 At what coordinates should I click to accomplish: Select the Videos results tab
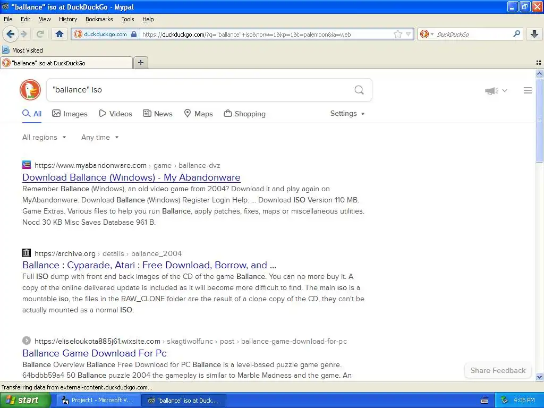point(115,114)
